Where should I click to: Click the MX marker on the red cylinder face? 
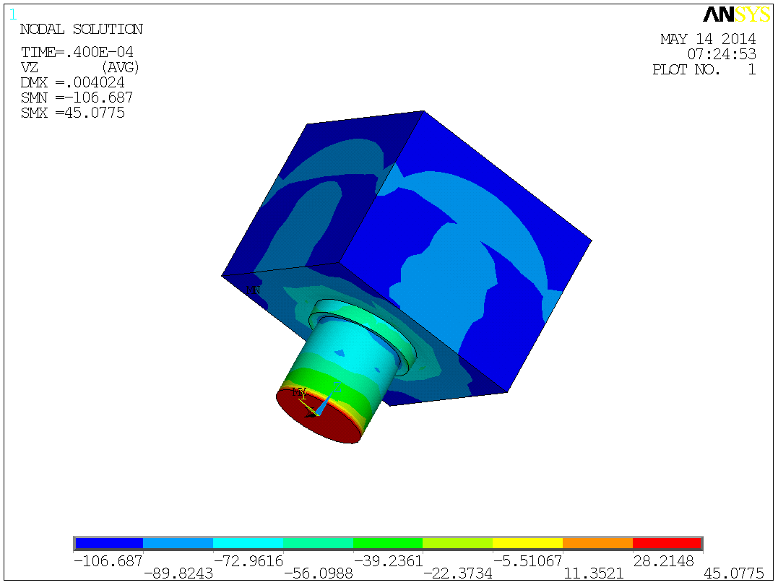pos(297,392)
